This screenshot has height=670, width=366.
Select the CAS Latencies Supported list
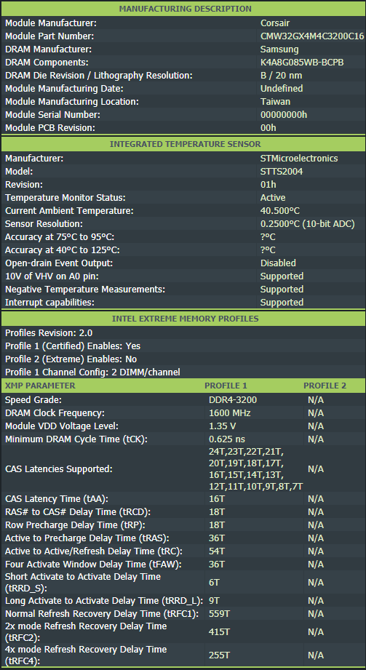[256, 468]
